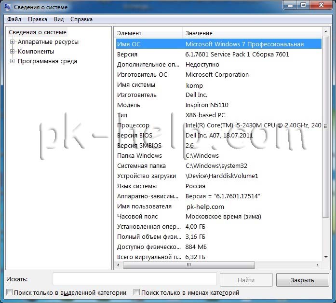The height and width of the screenshot is (303, 336).
Task: Click horizontal scrollbar left arrow
Action: 118,265
